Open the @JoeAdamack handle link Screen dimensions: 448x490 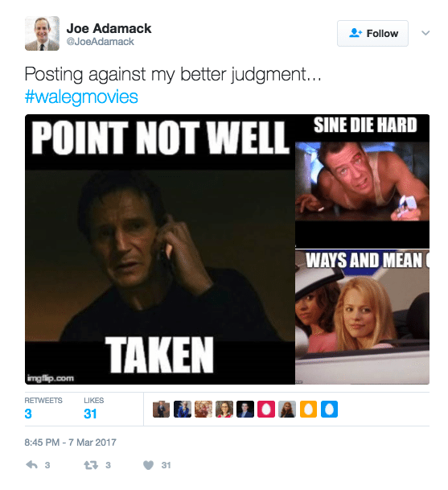click(100, 42)
